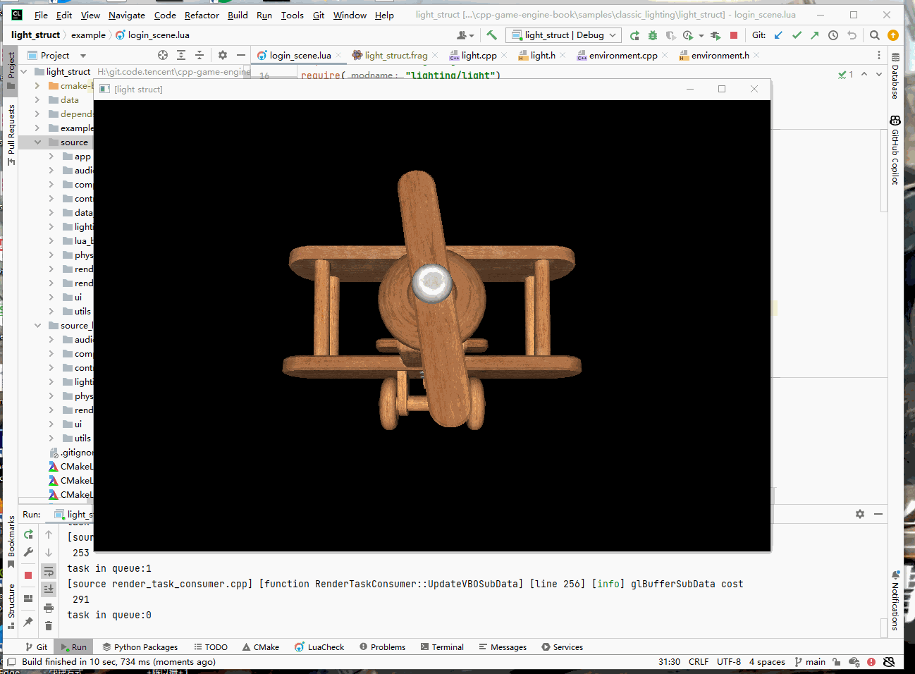Open the Navigate menu
Screen dimensions: 915x674
(x=126, y=15)
